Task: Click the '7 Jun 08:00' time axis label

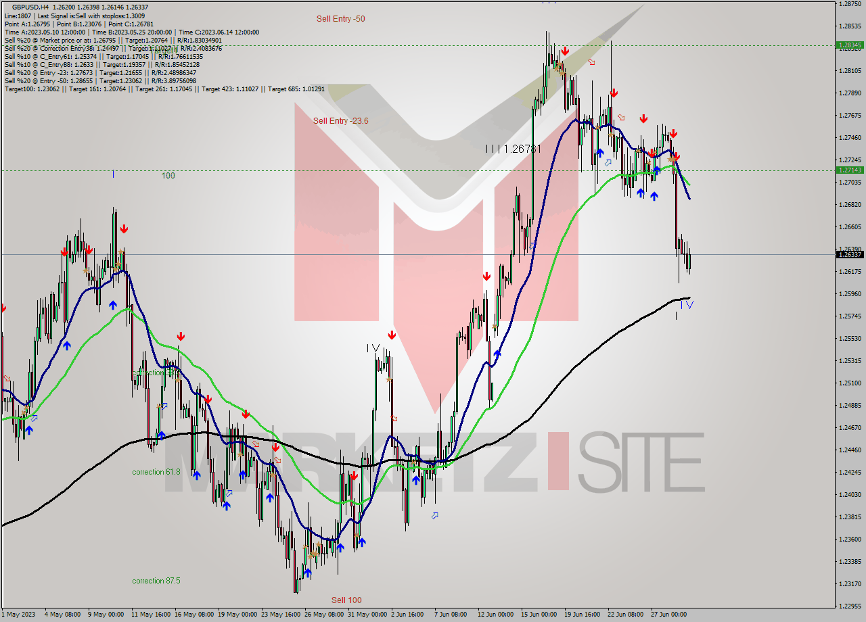Action: (x=451, y=615)
